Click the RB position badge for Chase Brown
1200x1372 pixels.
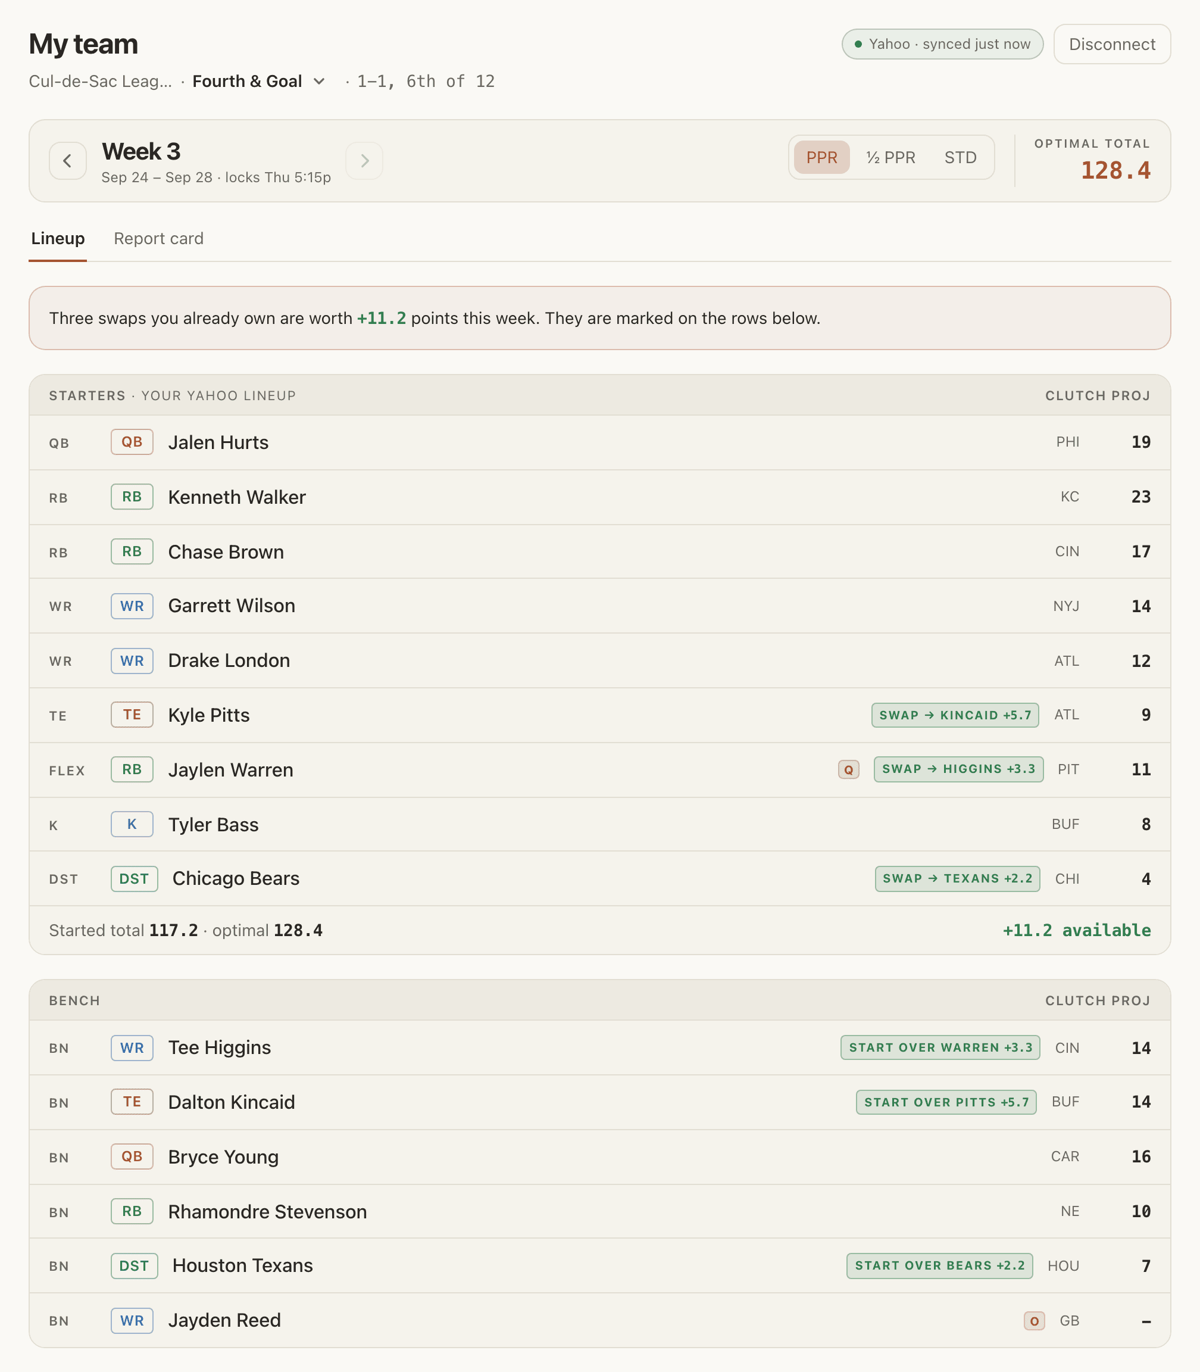132,551
